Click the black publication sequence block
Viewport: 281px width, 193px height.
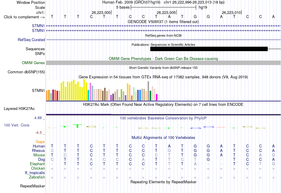click(209, 49)
